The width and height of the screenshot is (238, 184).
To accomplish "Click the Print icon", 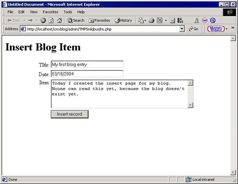I will pyautogui.click(x=151, y=21).
